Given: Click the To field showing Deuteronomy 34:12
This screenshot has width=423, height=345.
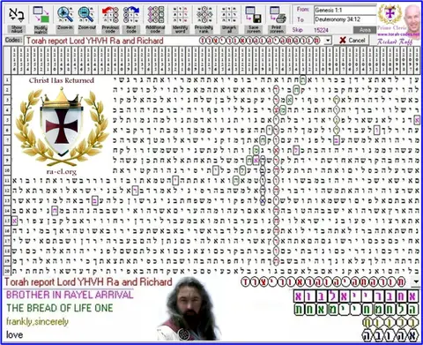Looking at the screenshot, I should 345,19.
